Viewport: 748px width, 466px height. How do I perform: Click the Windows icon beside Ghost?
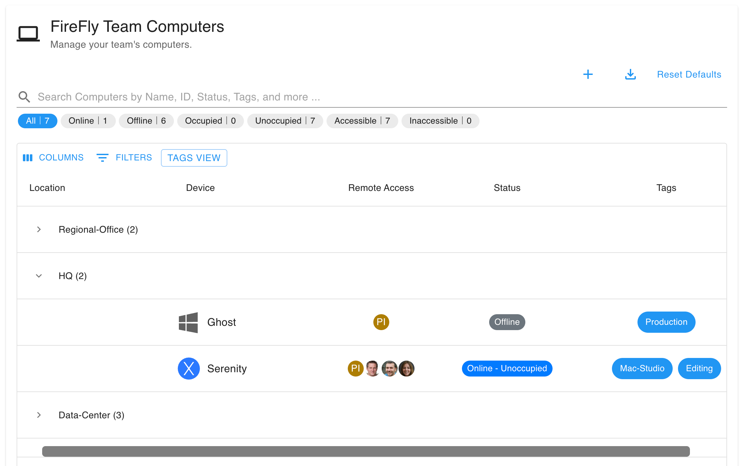pyautogui.click(x=188, y=322)
